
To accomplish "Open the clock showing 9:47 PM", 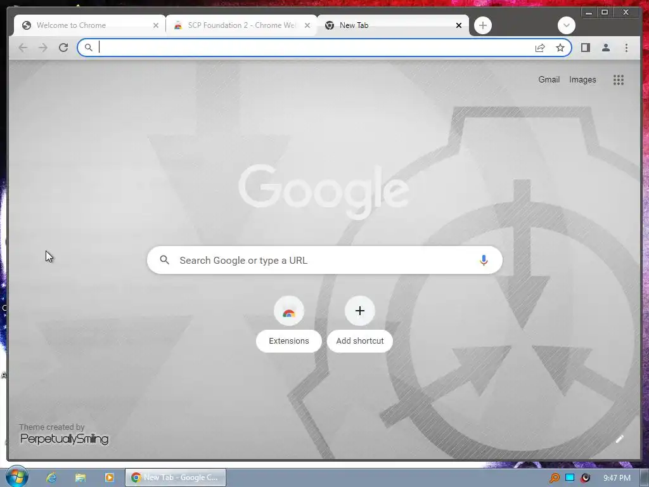I will tap(617, 478).
